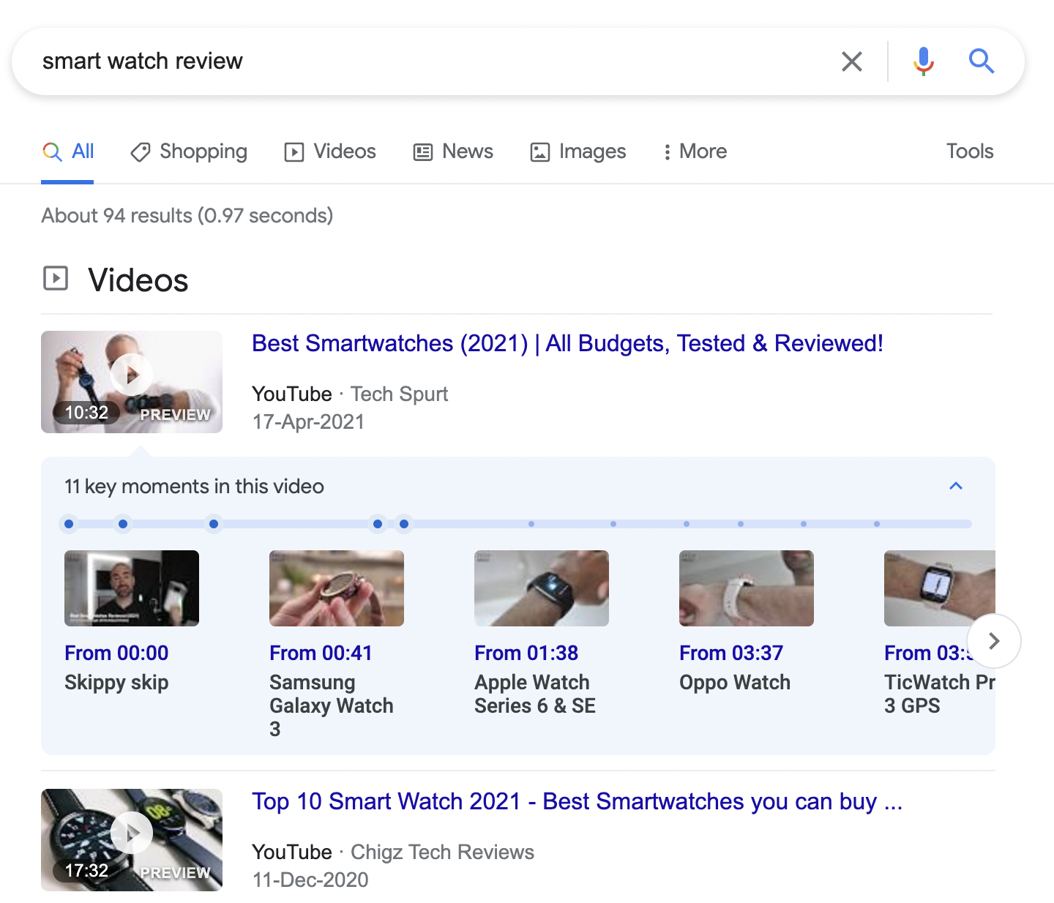Click into the search text field

click(432, 61)
